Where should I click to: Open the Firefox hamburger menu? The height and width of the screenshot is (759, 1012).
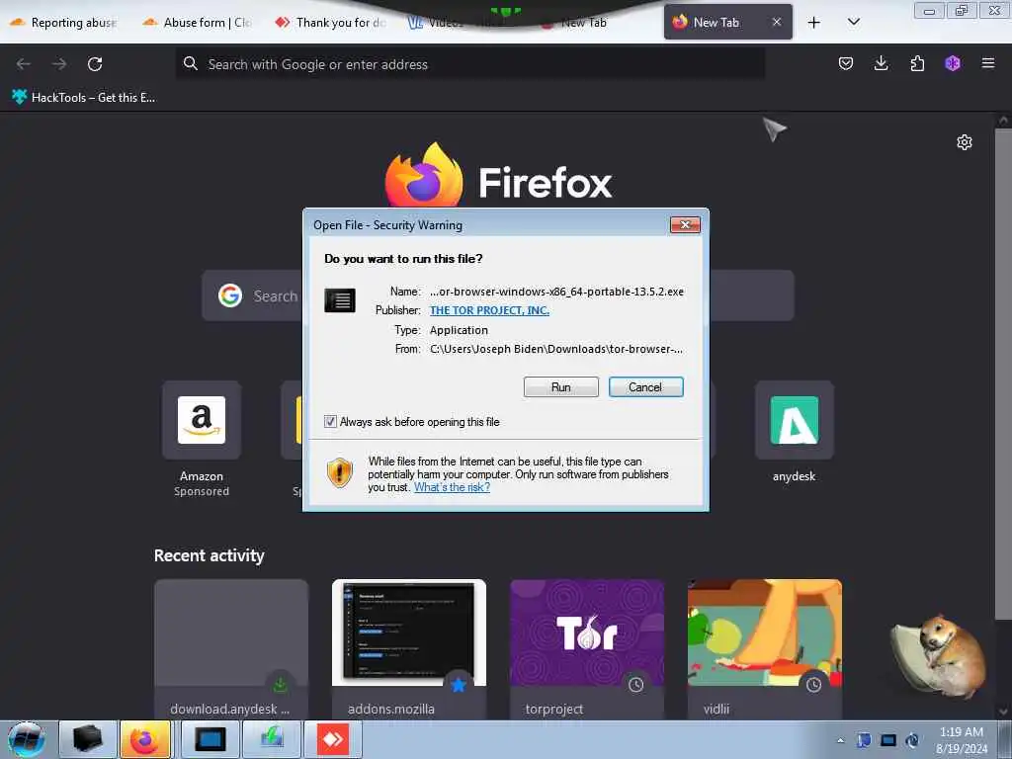tap(988, 63)
